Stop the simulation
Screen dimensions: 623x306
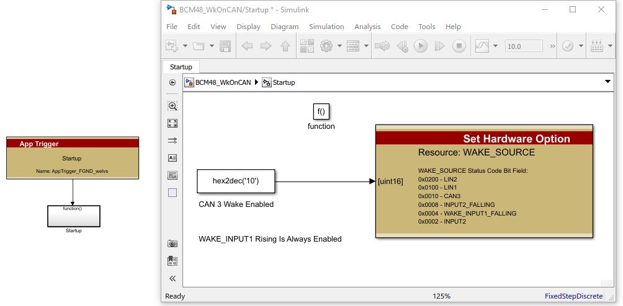pos(459,46)
